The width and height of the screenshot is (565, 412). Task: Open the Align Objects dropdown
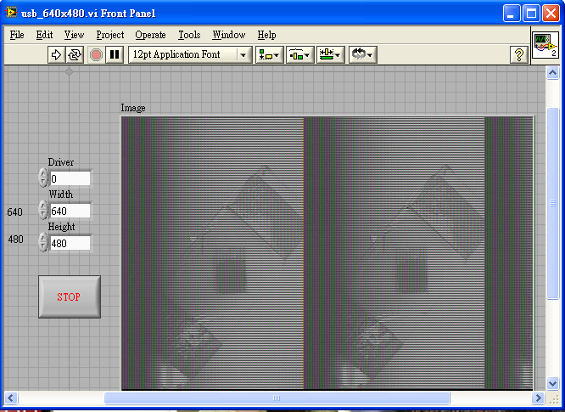coord(270,55)
